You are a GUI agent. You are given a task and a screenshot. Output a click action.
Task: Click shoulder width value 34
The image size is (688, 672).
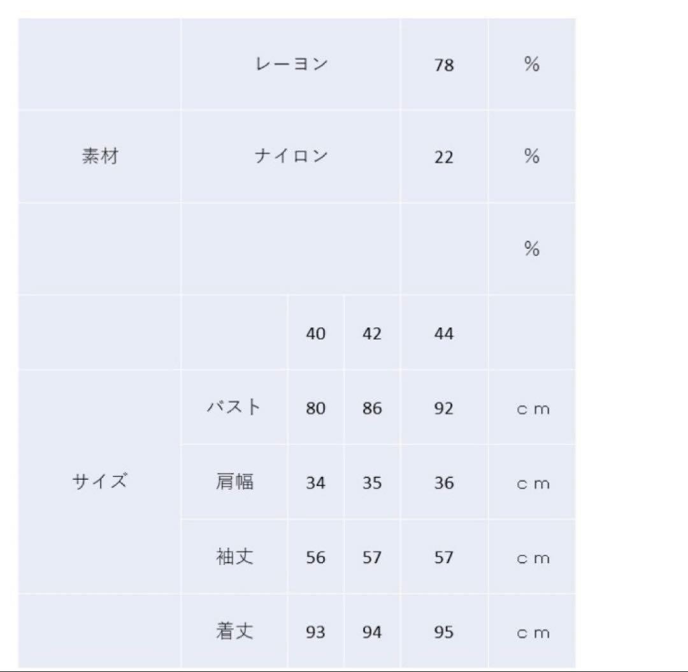315,483
